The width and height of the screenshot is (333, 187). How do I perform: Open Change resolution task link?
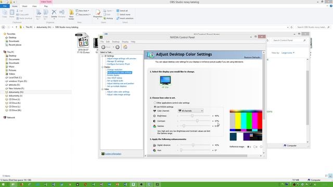[114, 70]
